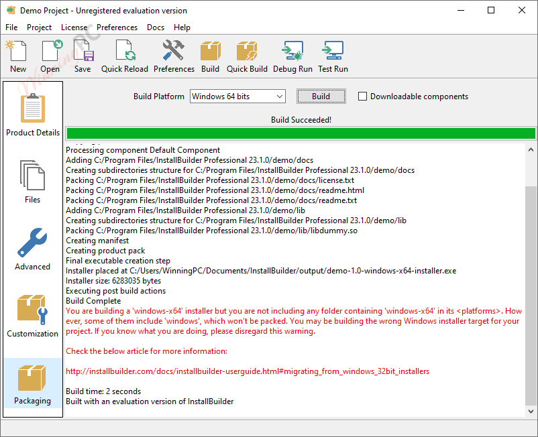538x437 pixels.
Task: Click 'Built with an evaluation version' line
Action: coord(150,401)
